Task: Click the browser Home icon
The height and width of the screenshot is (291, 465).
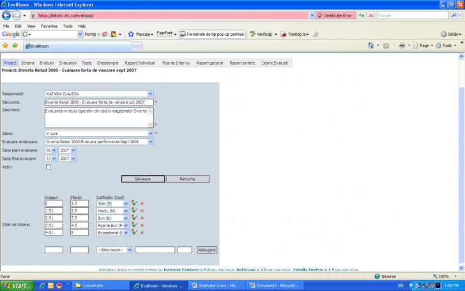Action: (x=370, y=45)
